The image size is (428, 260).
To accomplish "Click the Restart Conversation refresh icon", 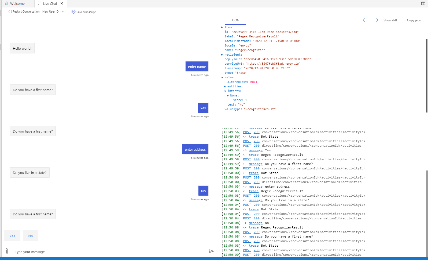I will [x=10, y=11].
